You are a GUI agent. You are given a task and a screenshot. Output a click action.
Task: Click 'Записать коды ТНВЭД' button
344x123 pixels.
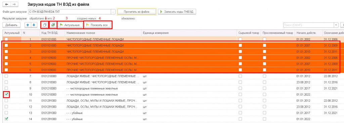(x=177, y=12)
